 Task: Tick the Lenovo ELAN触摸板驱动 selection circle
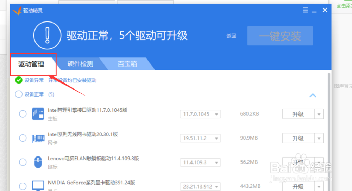pyautogui.click(x=23, y=162)
